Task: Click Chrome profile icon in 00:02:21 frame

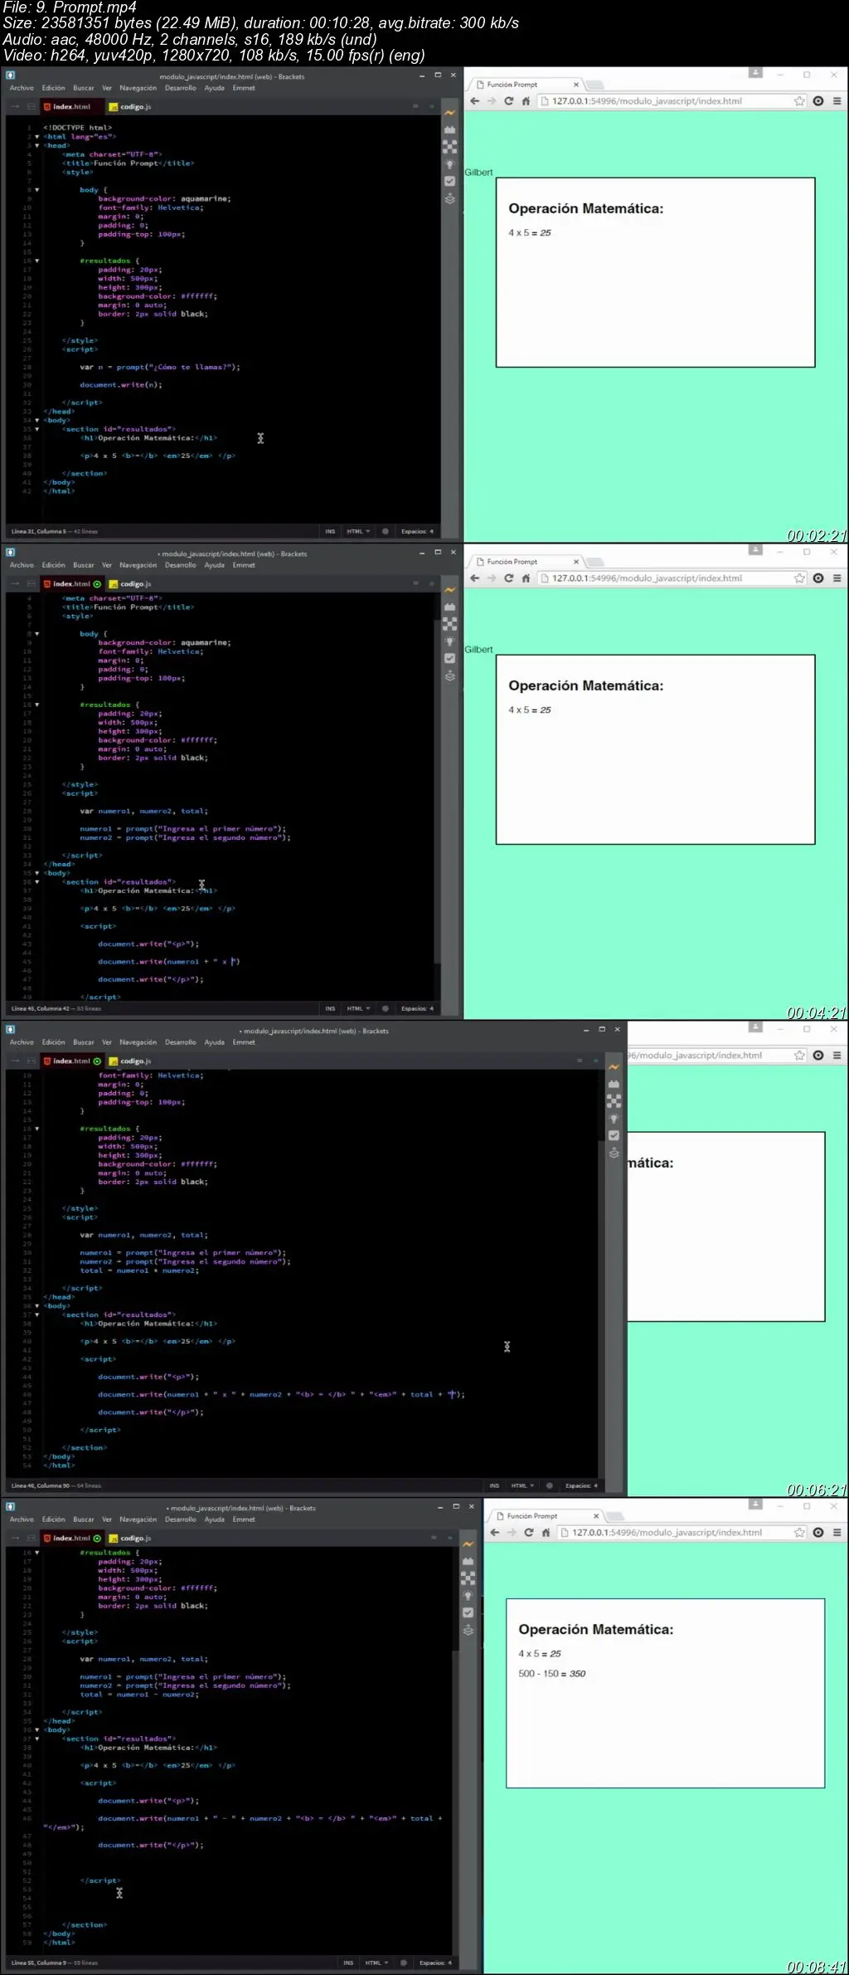Action: pyautogui.click(x=755, y=73)
